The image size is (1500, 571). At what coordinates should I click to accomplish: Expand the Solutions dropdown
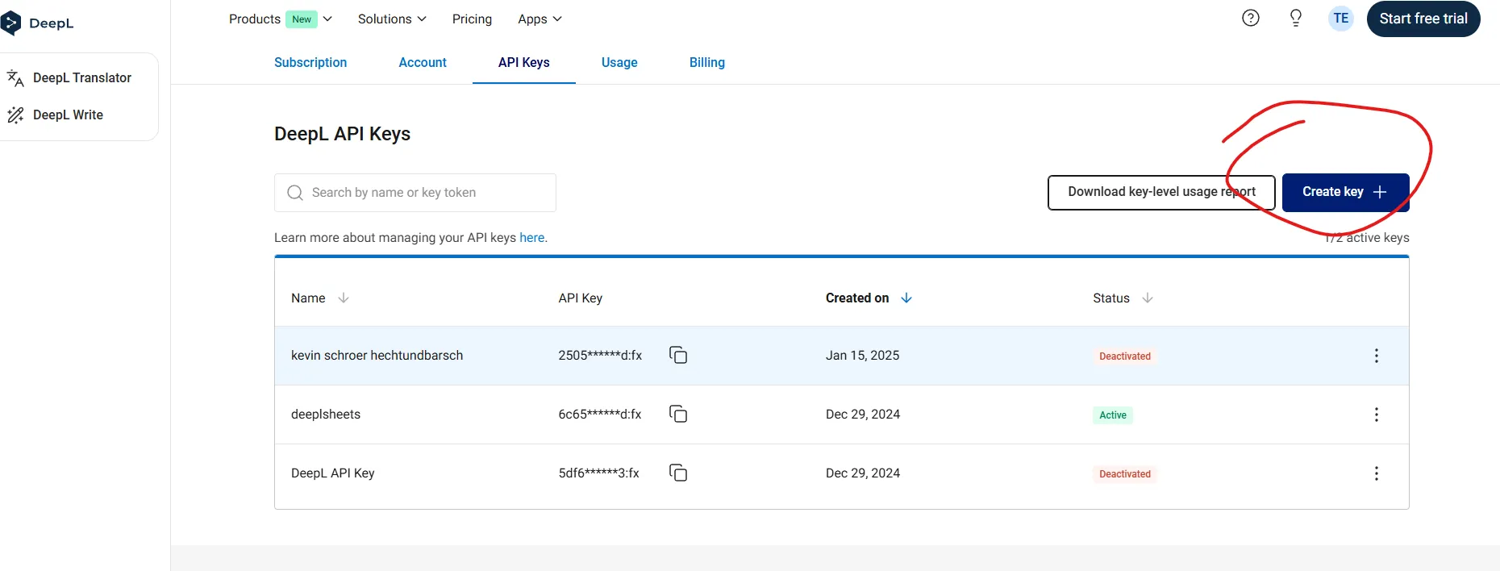pyautogui.click(x=392, y=19)
